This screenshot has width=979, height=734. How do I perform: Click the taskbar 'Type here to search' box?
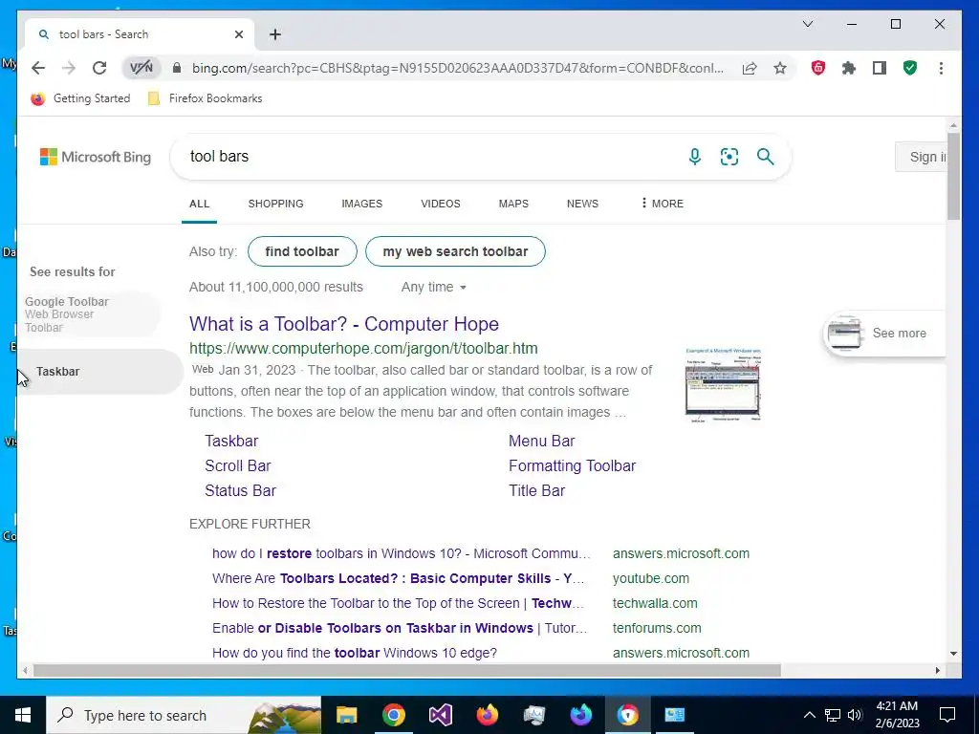pyautogui.click(x=184, y=715)
